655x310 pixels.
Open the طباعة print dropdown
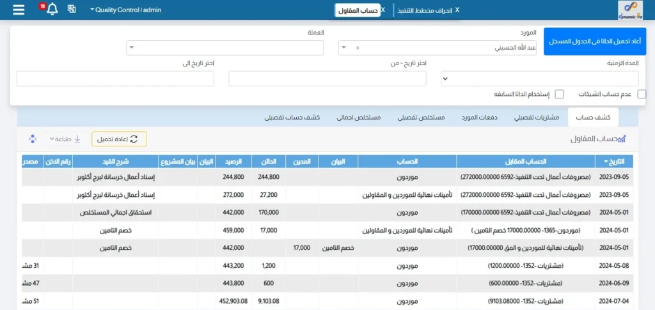[x=63, y=139]
